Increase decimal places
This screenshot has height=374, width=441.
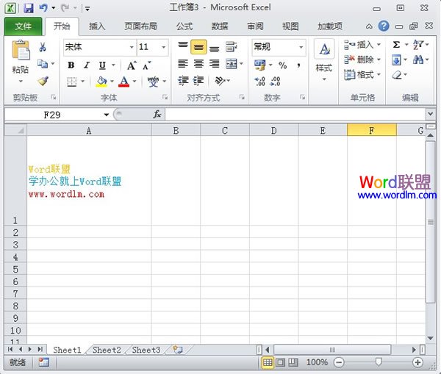(259, 82)
